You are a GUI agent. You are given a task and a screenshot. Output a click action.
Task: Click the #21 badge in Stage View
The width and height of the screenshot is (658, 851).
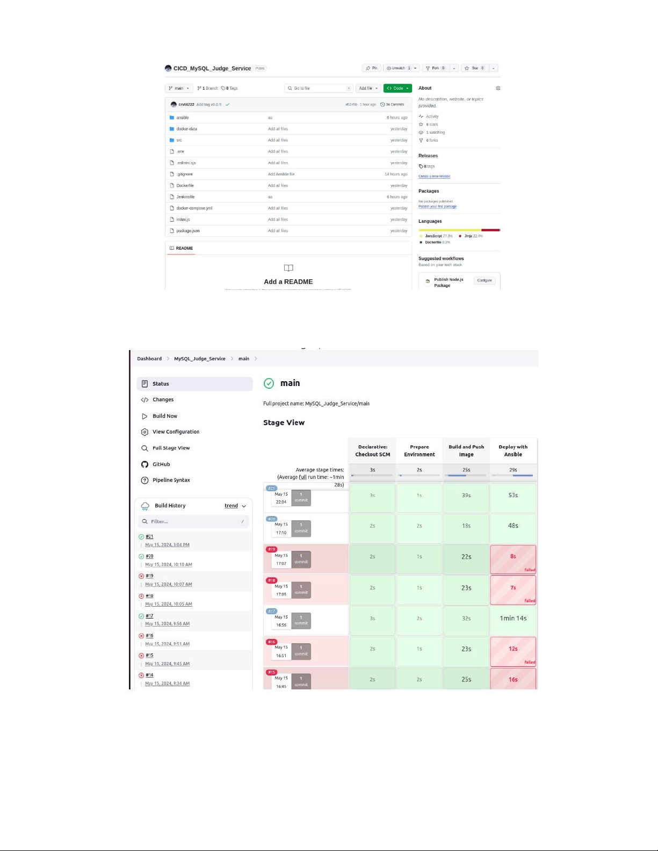point(271,488)
